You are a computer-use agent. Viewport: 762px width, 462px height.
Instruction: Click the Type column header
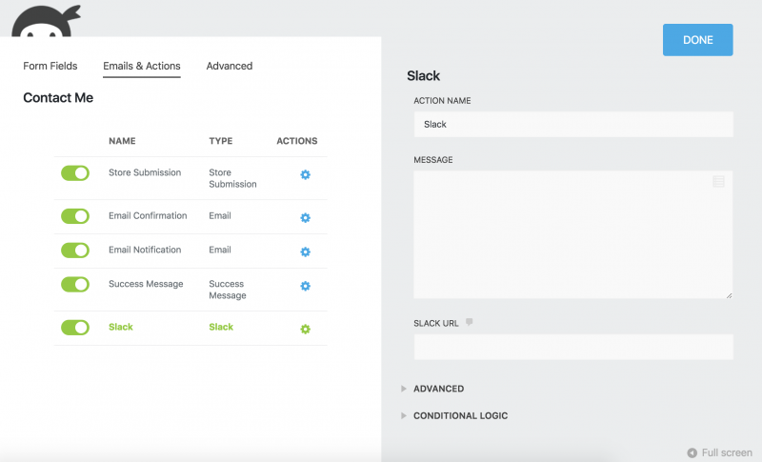[221, 141]
